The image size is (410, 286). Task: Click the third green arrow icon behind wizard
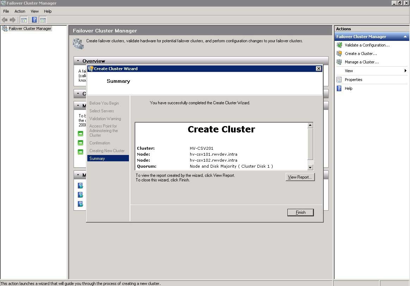(x=81, y=152)
